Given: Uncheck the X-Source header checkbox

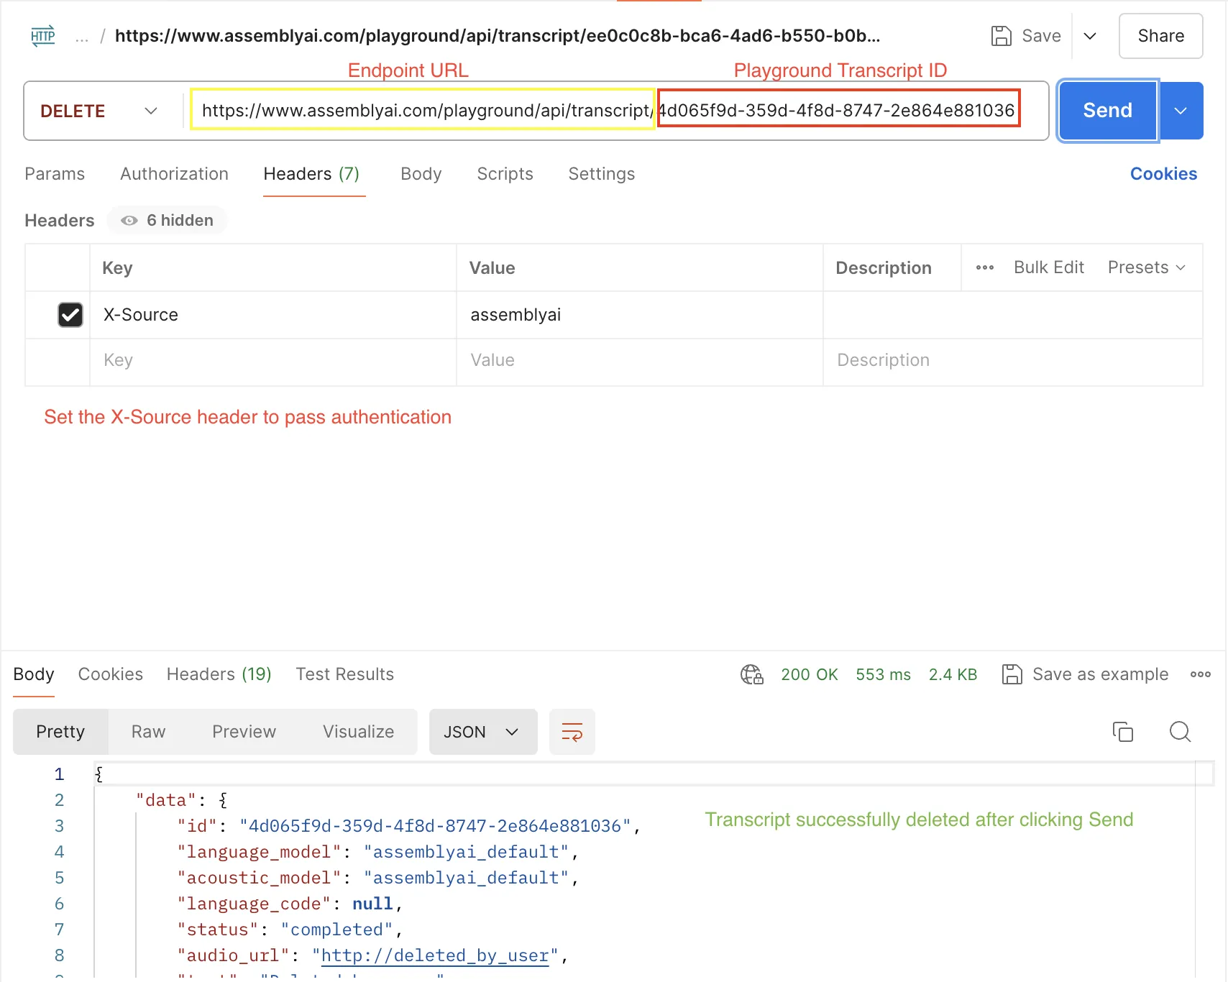Looking at the screenshot, I should (x=70, y=315).
